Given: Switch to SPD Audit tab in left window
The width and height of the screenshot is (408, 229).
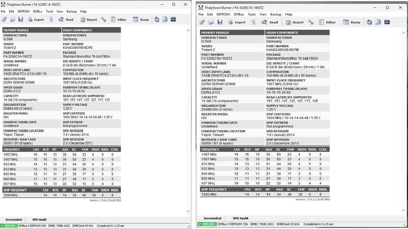Looking at the screenshot, I should pyautogui.click(x=39, y=219).
